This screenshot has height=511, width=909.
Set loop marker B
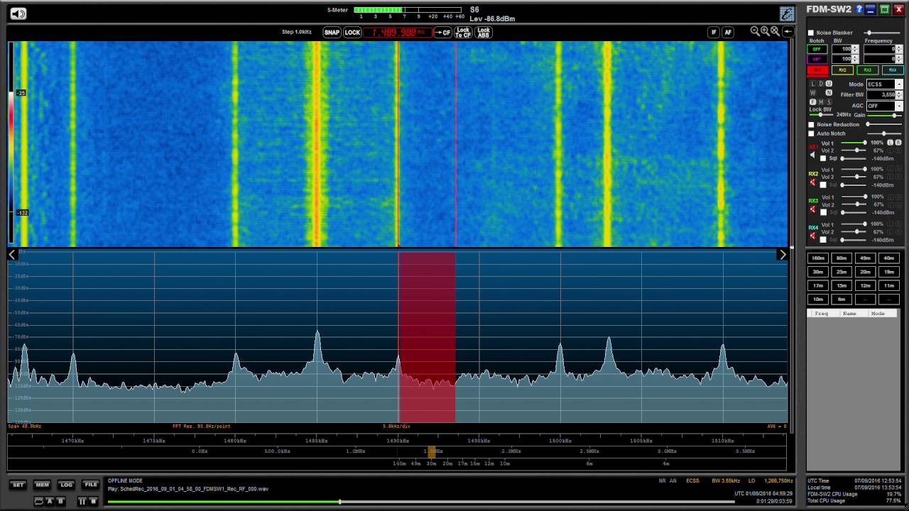(60, 501)
